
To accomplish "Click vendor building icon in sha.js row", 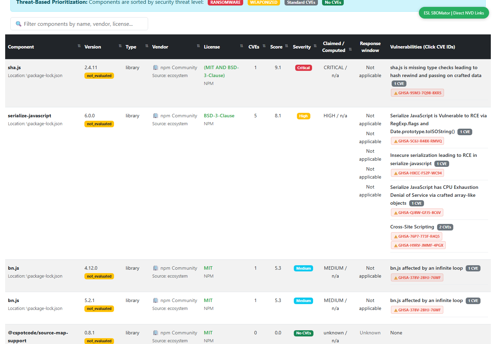I will 155,67.
